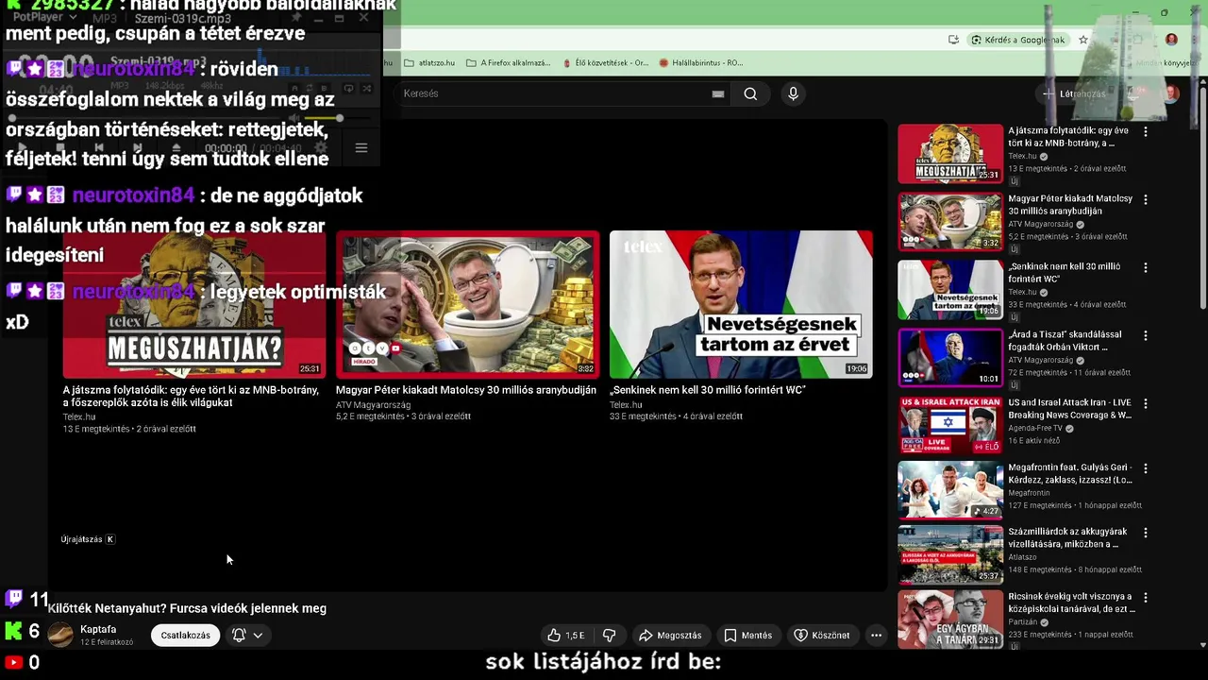Image resolution: width=1208 pixels, height=680 pixels.
Task: Click the Köszönet thanks button
Action: point(821,636)
